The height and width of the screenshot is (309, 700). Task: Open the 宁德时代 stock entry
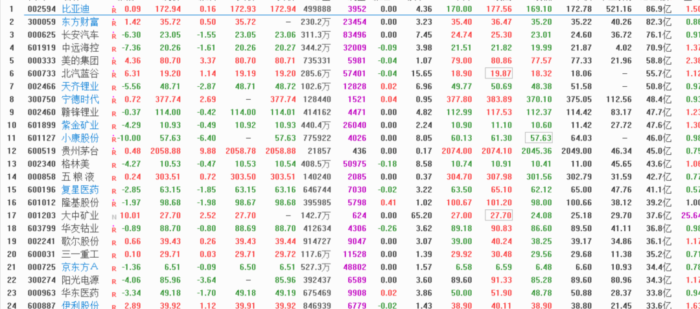pos(80,99)
